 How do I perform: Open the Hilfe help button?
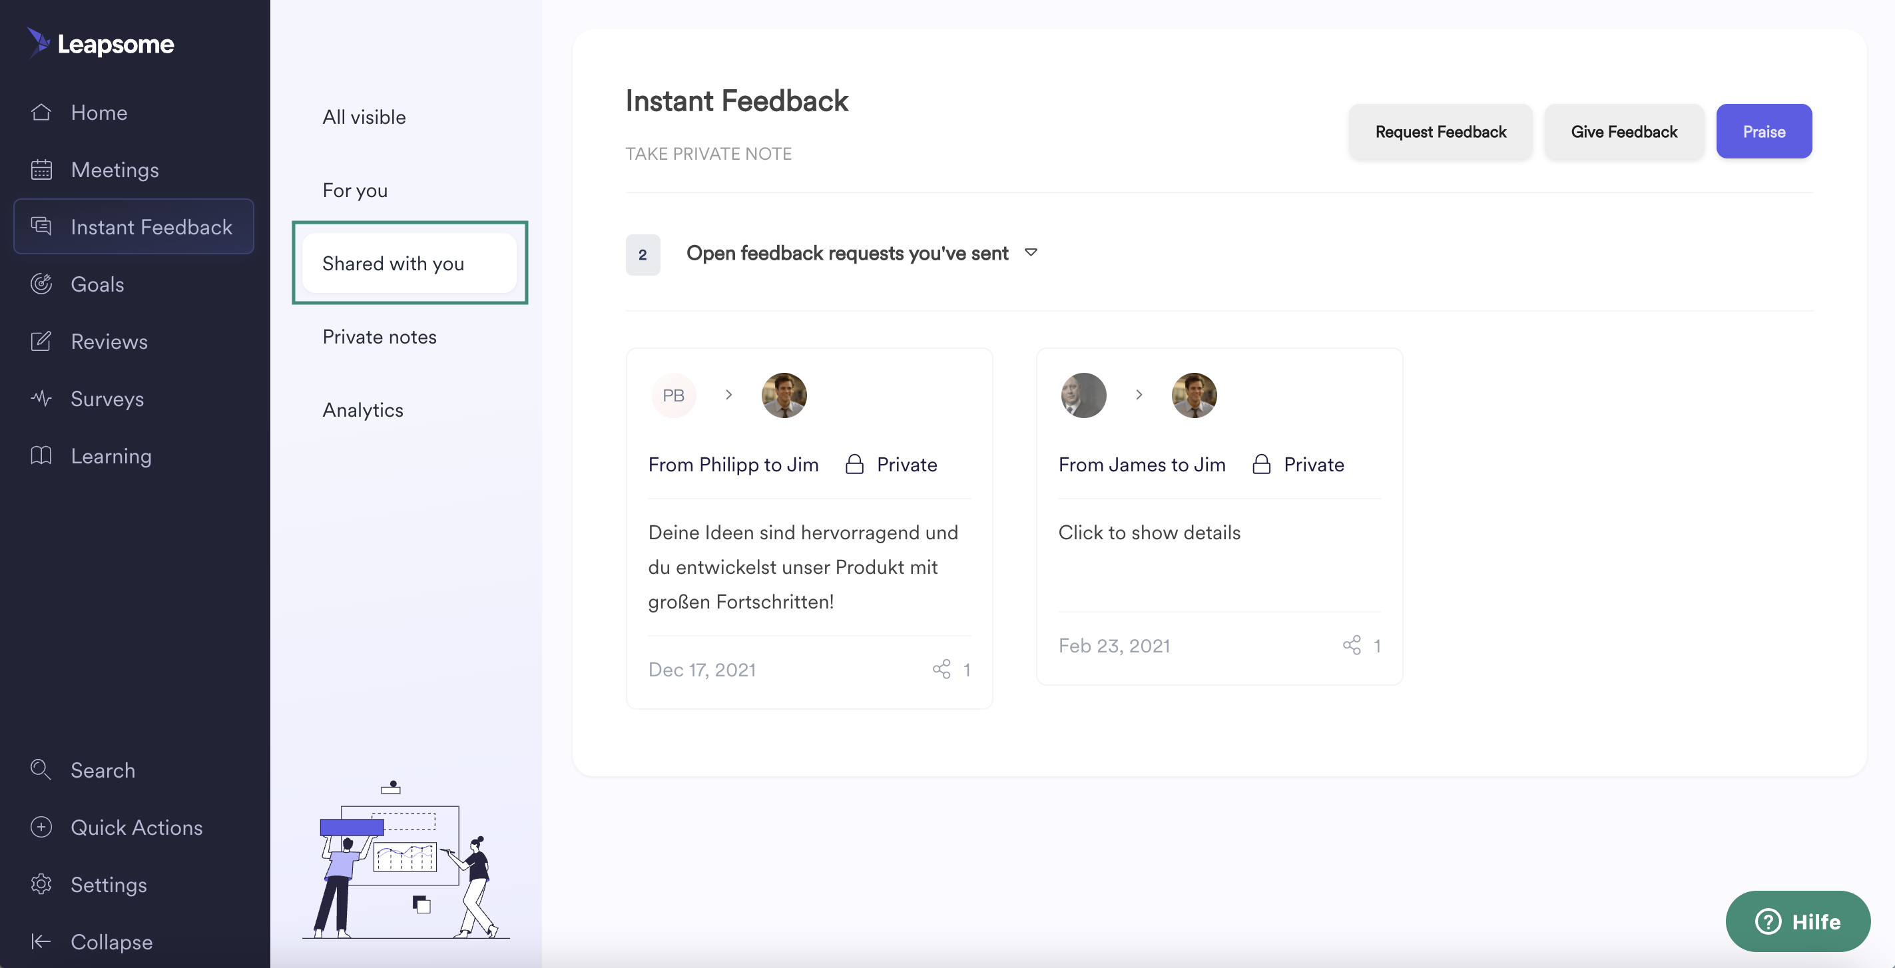click(1798, 921)
